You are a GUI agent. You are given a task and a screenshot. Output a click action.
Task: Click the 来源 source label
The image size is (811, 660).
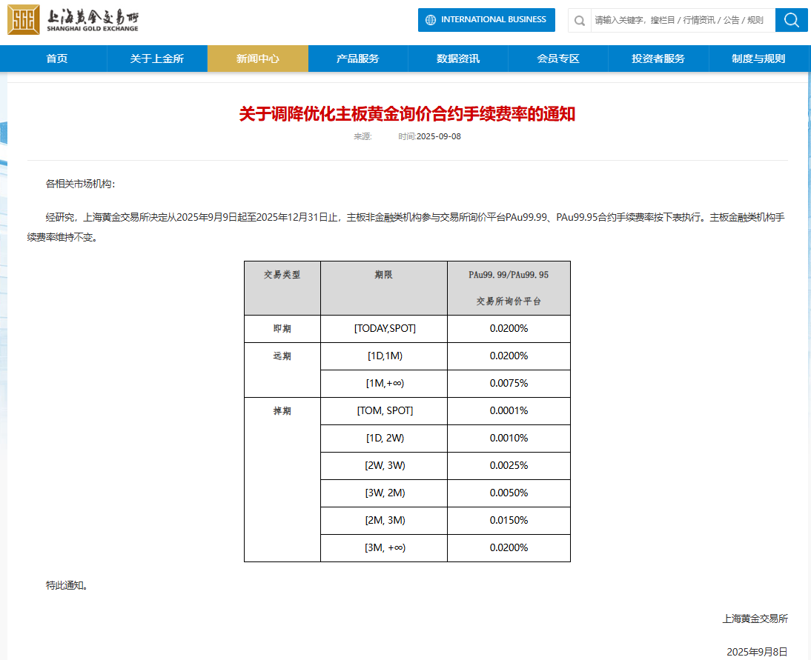[x=361, y=136]
